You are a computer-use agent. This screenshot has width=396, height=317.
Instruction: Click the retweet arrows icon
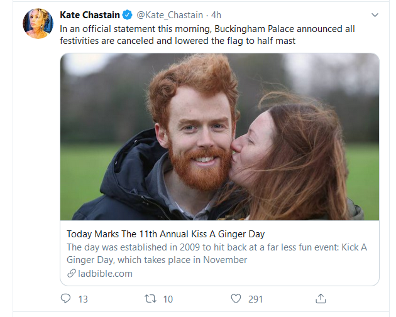pyautogui.click(x=151, y=299)
